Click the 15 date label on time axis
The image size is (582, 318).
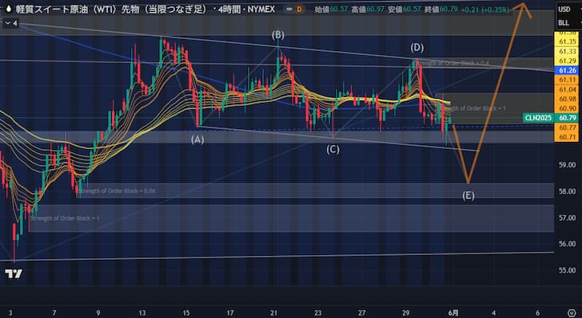(186, 313)
